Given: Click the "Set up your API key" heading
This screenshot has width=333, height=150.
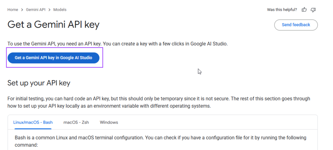Looking at the screenshot, I should (x=39, y=83).
